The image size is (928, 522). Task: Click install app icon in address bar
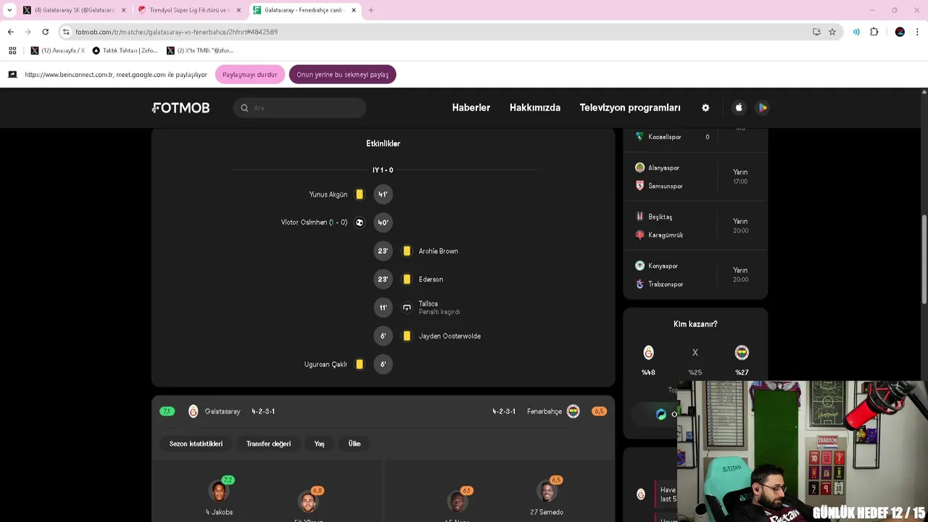tap(816, 32)
